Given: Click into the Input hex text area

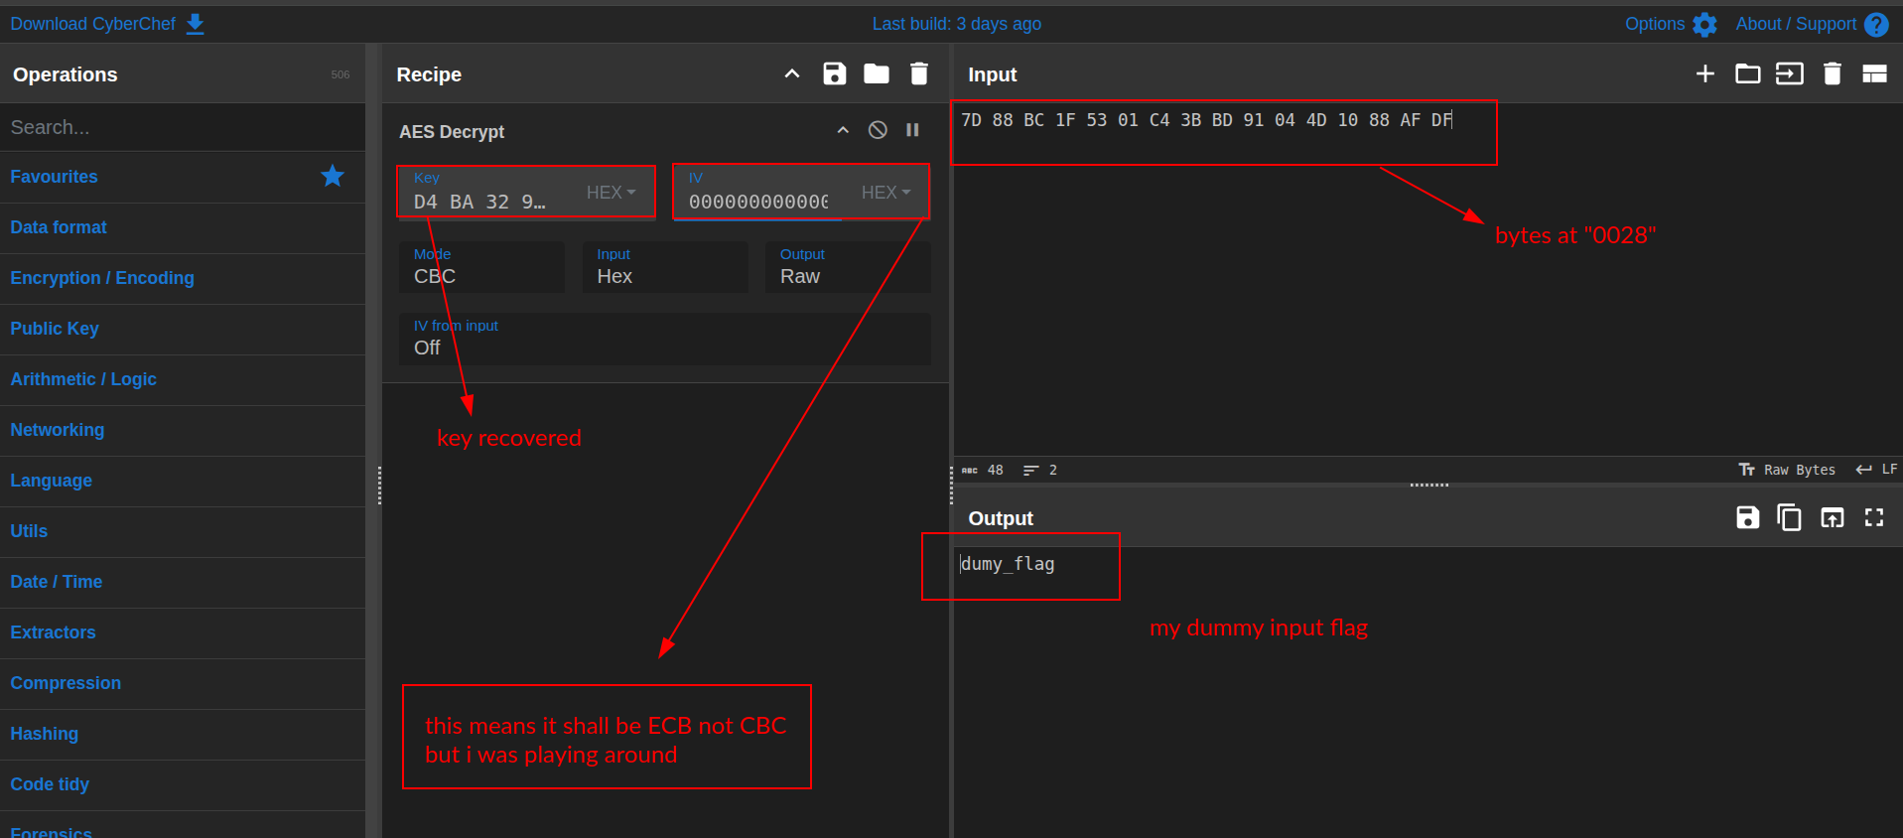Looking at the screenshot, I should [1427, 278].
